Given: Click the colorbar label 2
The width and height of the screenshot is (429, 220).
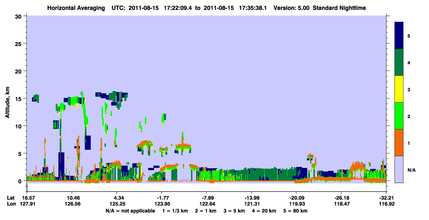Looking at the screenshot, I should 409,116.
